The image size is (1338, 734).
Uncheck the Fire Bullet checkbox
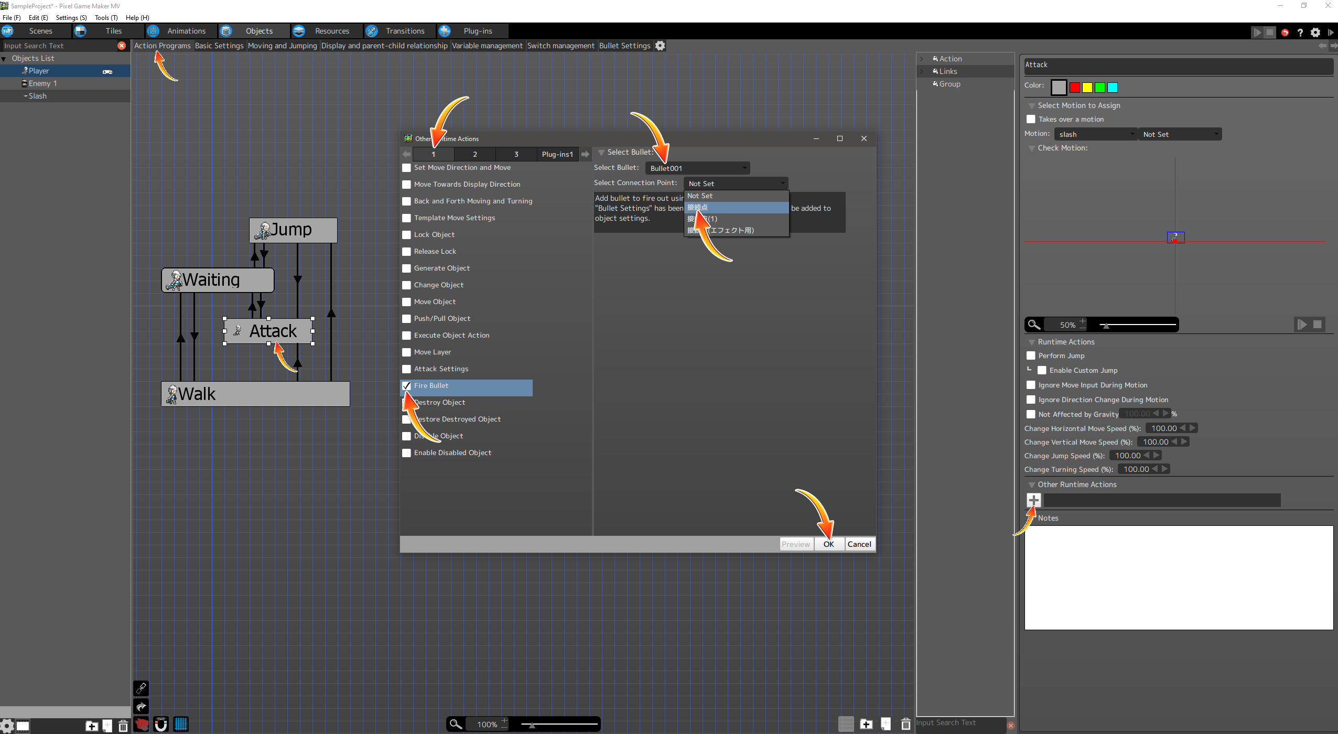406,386
